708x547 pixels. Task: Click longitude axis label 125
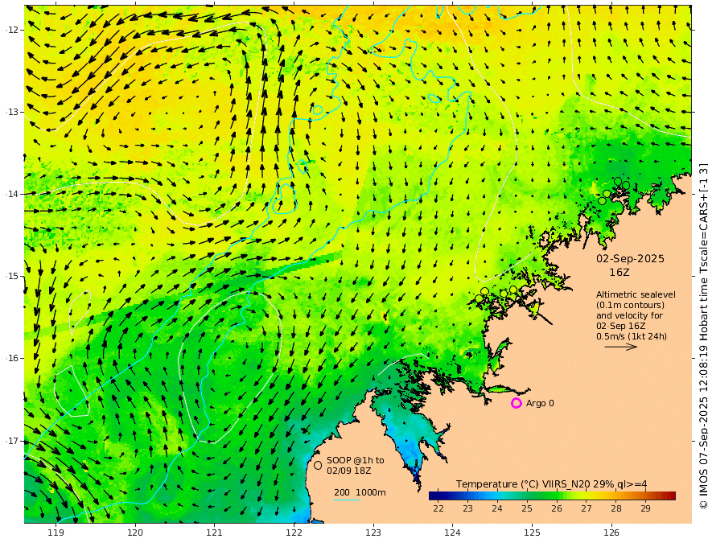(x=532, y=533)
